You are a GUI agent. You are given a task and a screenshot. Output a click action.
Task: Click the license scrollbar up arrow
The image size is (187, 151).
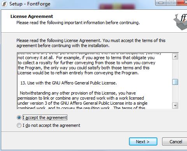175,56
